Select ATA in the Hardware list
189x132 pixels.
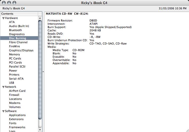tap(12, 22)
